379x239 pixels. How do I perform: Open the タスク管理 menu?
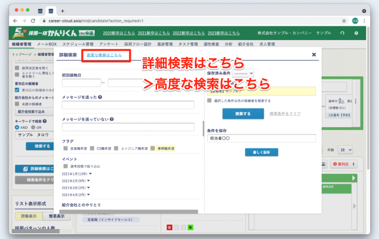click(188, 44)
